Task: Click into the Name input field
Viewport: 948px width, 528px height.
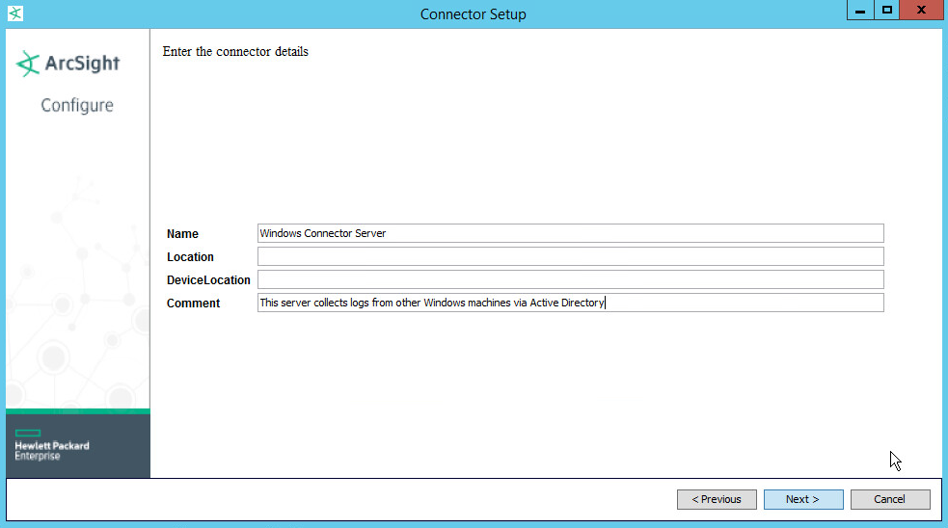Action: (x=569, y=233)
